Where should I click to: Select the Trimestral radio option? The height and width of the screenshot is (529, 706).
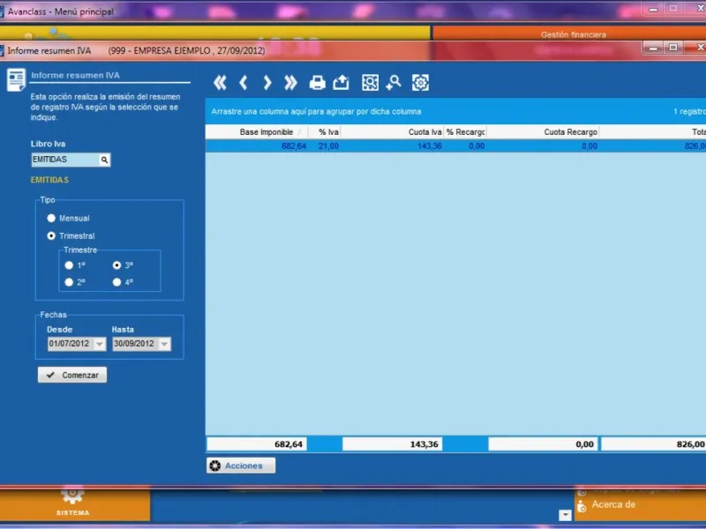click(51, 235)
